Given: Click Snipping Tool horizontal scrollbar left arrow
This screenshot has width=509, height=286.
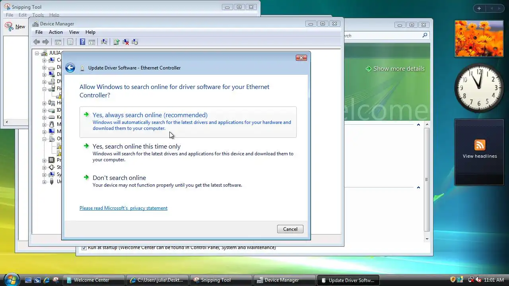Looking at the screenshot, I should pyautogui.click(x=6, y=122).
